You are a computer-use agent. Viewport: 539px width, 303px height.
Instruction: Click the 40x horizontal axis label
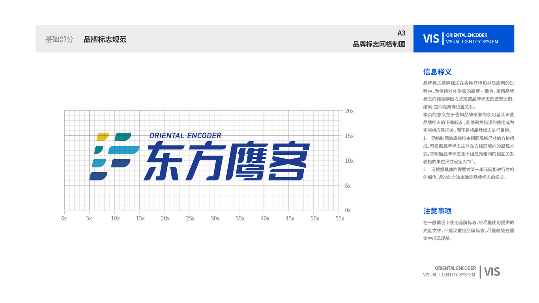pos(265,218)
